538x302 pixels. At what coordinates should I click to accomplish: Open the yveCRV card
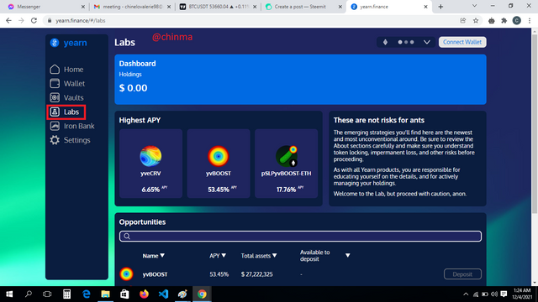click(x=150, y=164)
